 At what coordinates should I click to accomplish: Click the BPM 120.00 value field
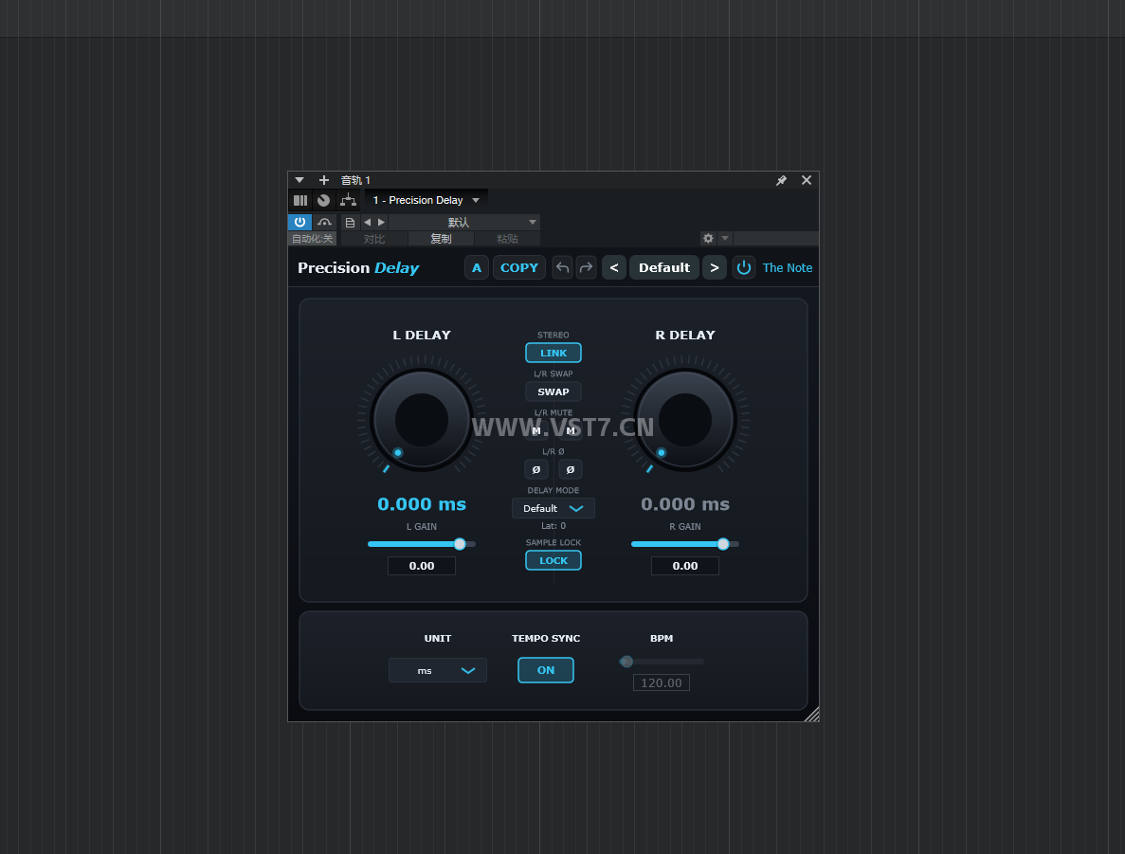(662, 682)
